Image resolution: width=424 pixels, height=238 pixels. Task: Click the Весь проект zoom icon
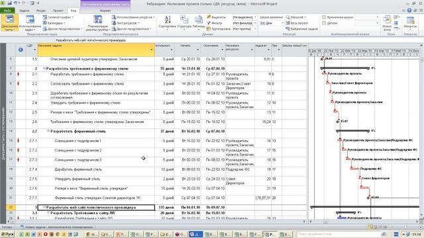[288, 23]
